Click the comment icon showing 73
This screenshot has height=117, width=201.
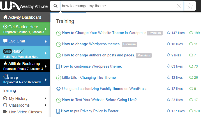(x=191, y=66)
